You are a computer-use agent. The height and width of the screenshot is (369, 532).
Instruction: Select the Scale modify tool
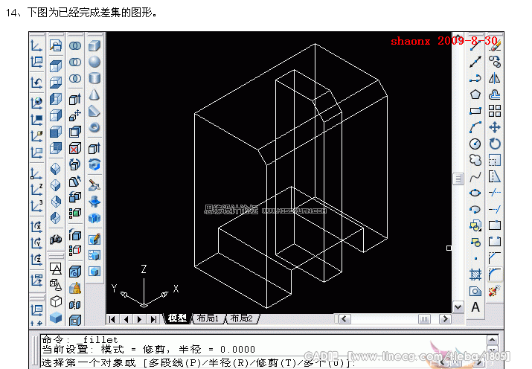point(495,160)
